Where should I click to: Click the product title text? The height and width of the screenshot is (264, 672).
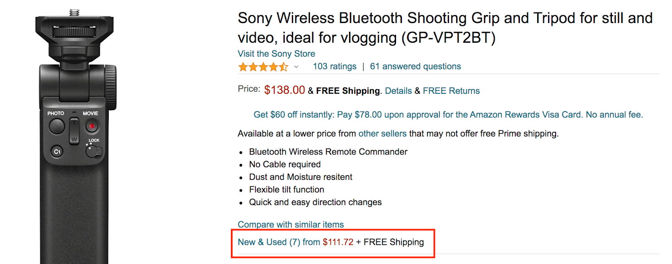445,28
